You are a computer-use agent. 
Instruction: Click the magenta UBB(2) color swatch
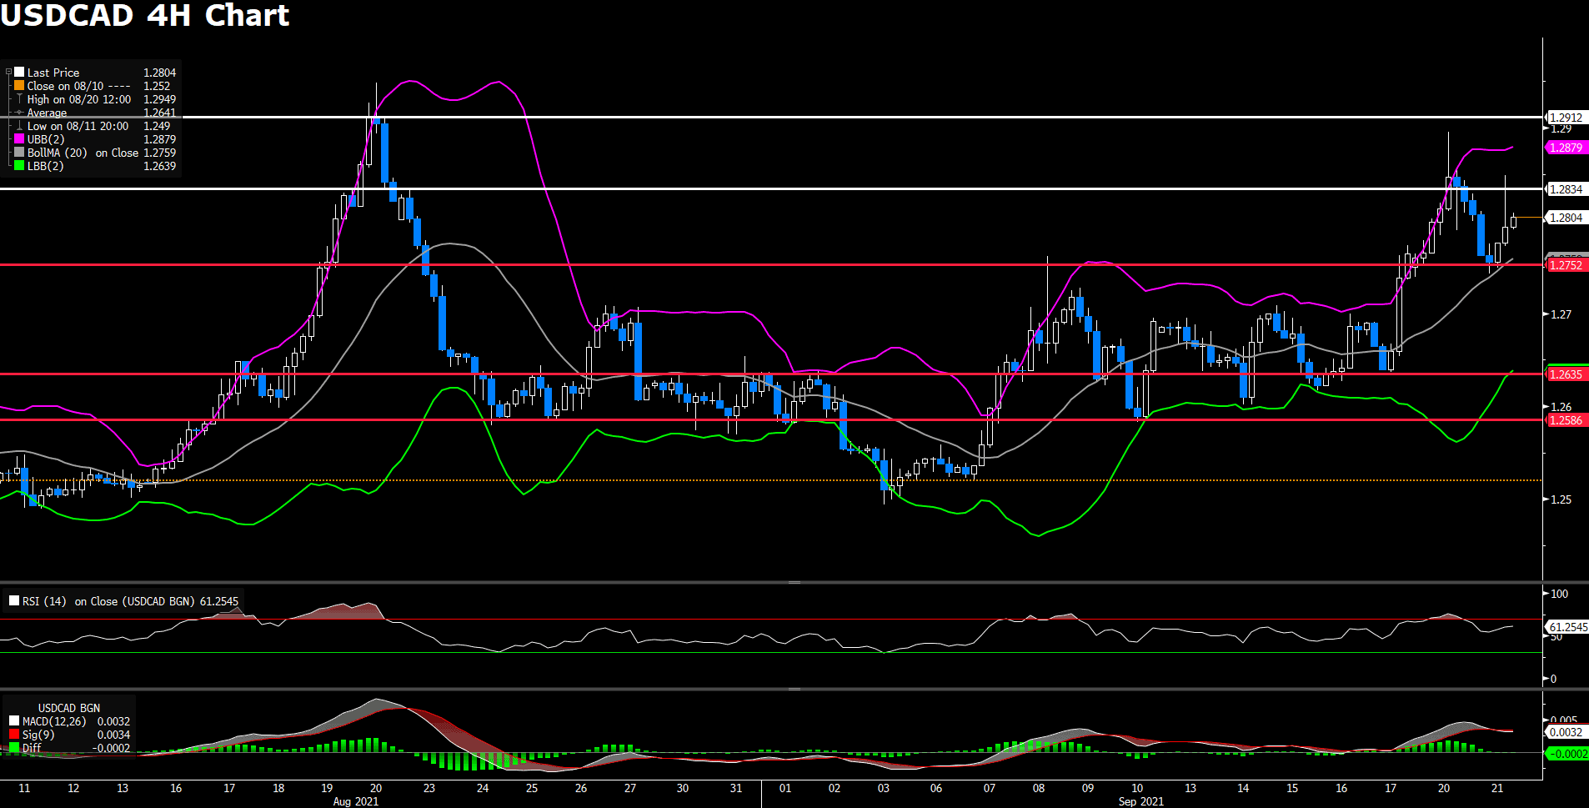tap(19, 139)
